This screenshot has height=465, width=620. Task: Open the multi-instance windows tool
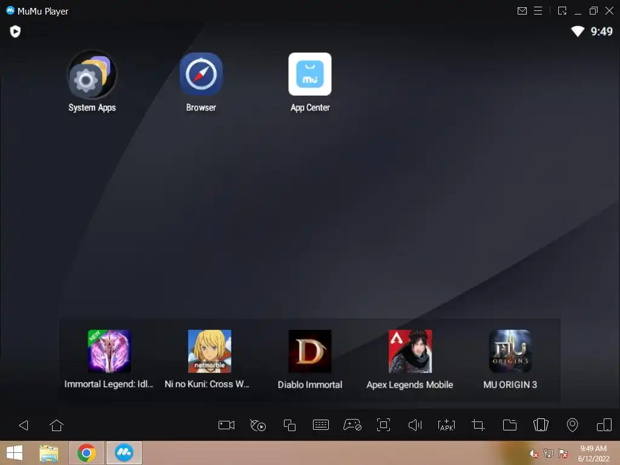tap(289, 425)
